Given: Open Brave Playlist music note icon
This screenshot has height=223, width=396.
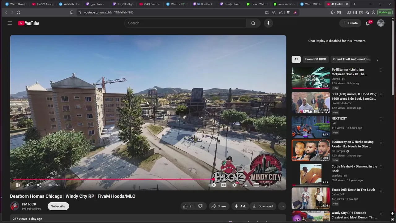Looking at the screenshot, I should click(x=349, y=12).
